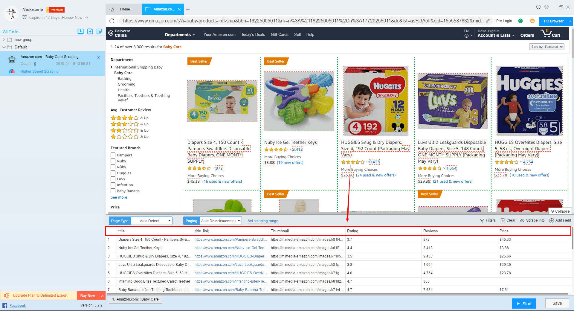Close the Amazon.co... tab
The width and height of the screenshot is (574, 311).
coord(179,10)
